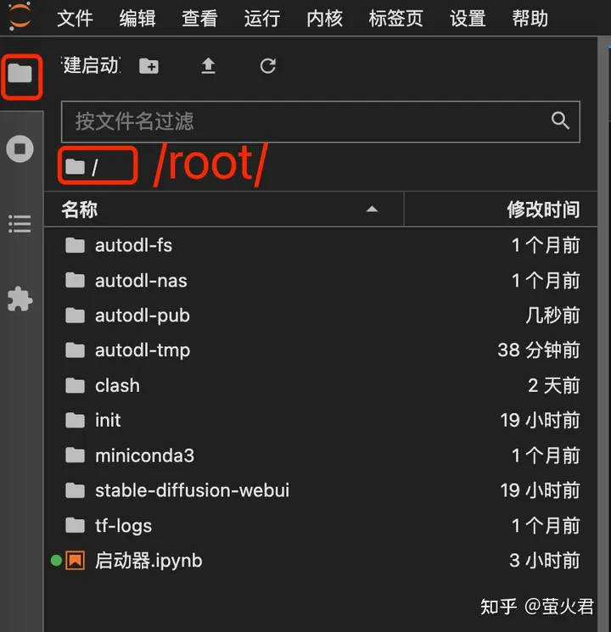This screenshot has width=611, height=632.
Task: Click the search magnifier icon
Action: (x=560, y=120)
